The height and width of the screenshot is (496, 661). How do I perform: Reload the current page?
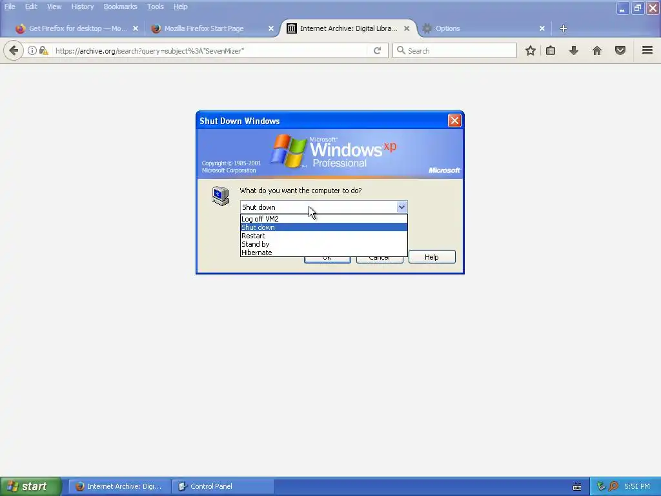(x=377, y=50)
